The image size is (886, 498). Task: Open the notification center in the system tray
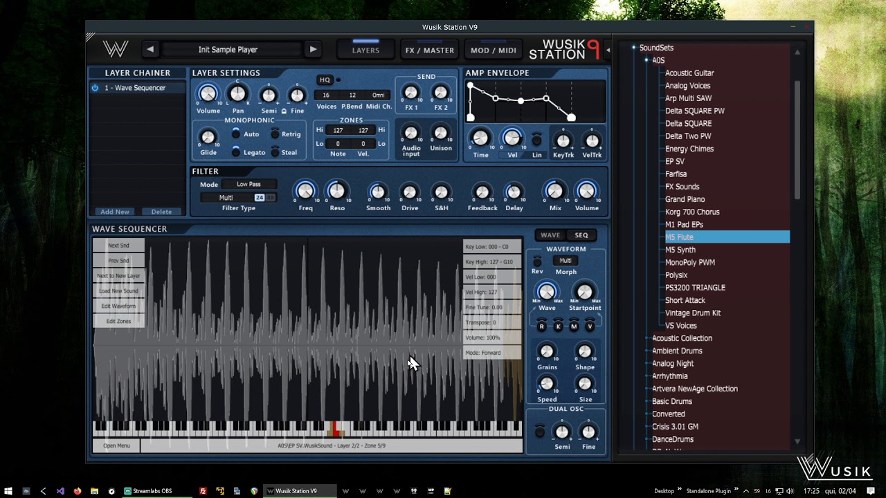[x=871, y=491]
